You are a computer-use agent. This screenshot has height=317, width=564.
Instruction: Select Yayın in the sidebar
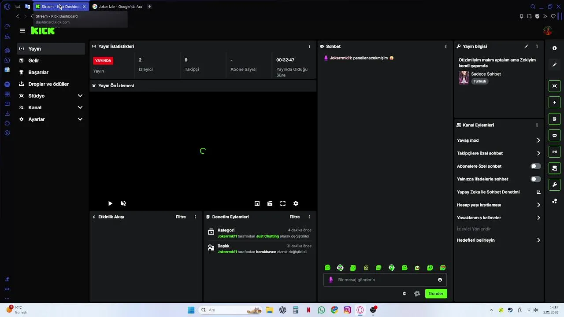51,49
